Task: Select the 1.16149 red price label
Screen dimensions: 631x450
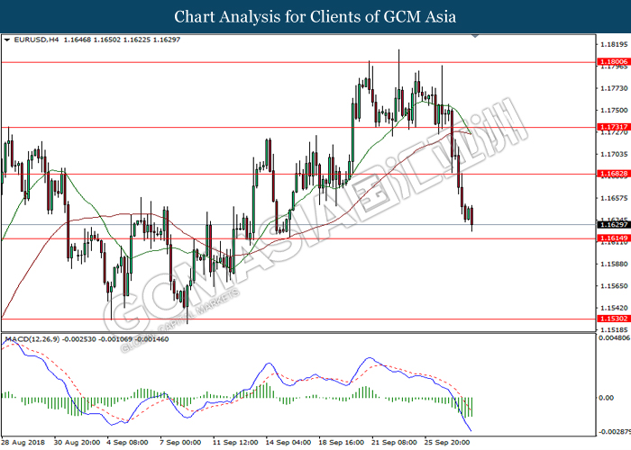Action: tap(613, 238)
